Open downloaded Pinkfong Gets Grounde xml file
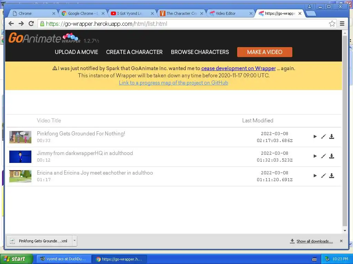Screen dimensions: 353x264 [39, 241]
